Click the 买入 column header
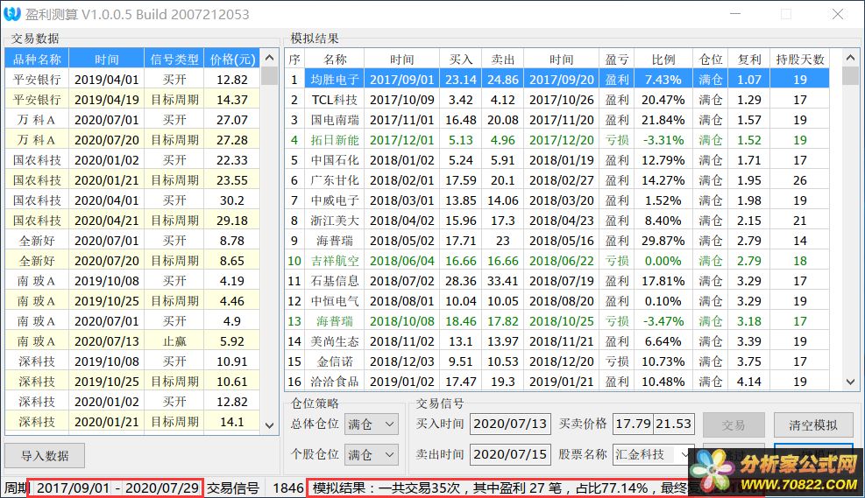 (461, 59)
